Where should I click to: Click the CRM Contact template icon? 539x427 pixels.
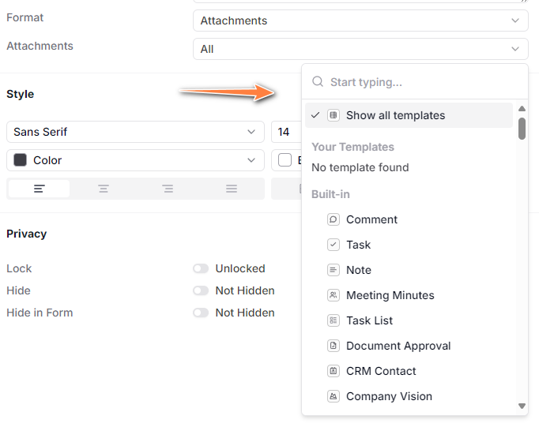pos(333,371)
